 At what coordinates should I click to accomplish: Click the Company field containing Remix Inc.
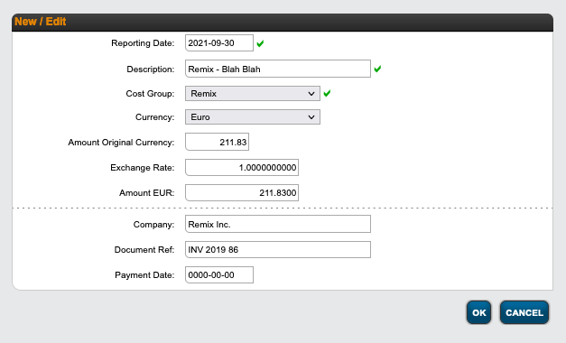pos(278,224)
